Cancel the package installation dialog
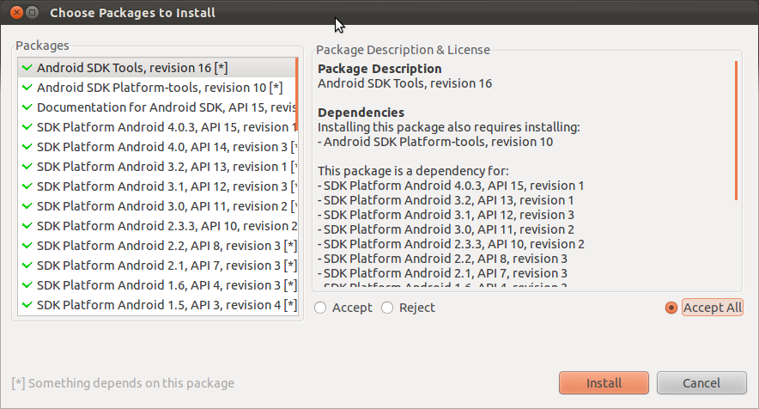 coord(701,383)
